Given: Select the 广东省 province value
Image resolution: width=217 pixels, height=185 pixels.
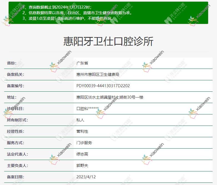Looking at the screenshot, I should 82,63.
